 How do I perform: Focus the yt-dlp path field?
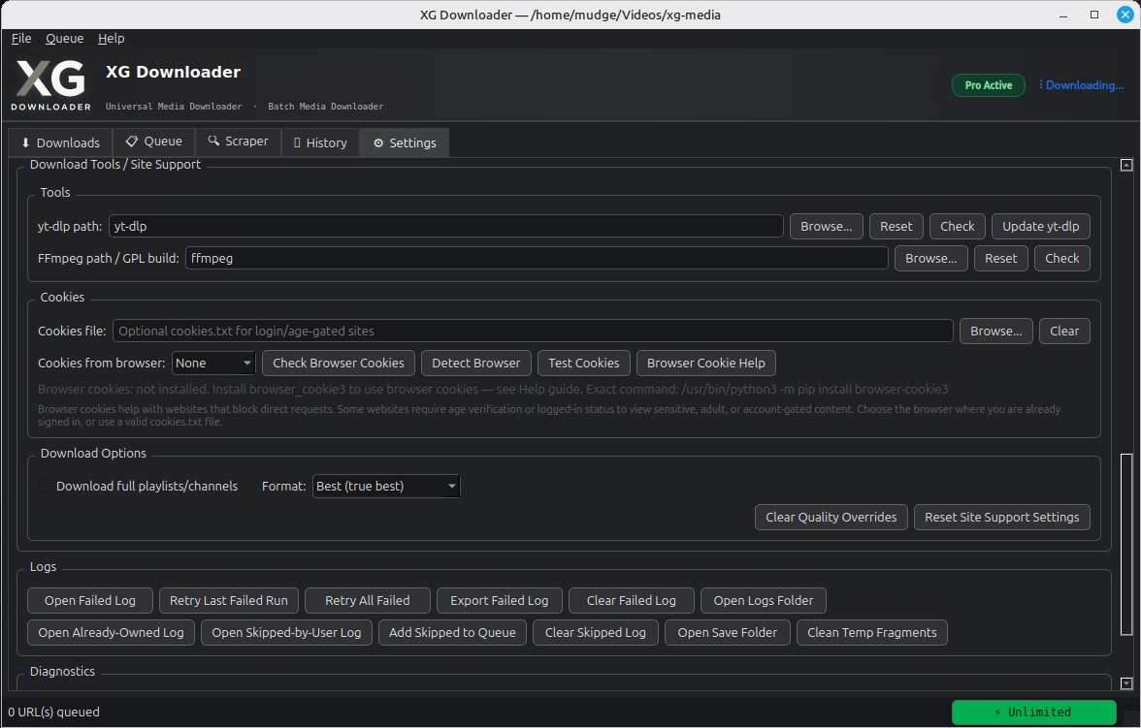[446, 226]
